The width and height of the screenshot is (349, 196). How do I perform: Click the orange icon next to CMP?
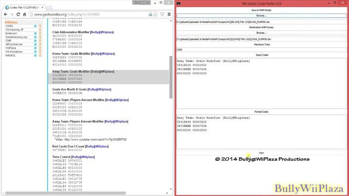(x=40, y=41)
